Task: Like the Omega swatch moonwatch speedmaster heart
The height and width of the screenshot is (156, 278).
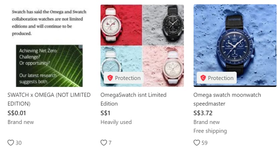Action: coord(197,143)
